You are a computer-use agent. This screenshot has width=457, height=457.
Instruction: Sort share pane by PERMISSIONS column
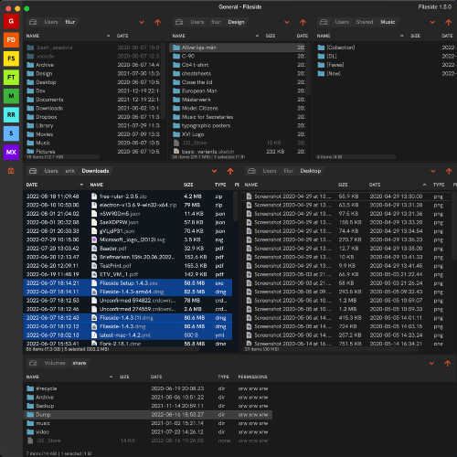tap(252, 377)
